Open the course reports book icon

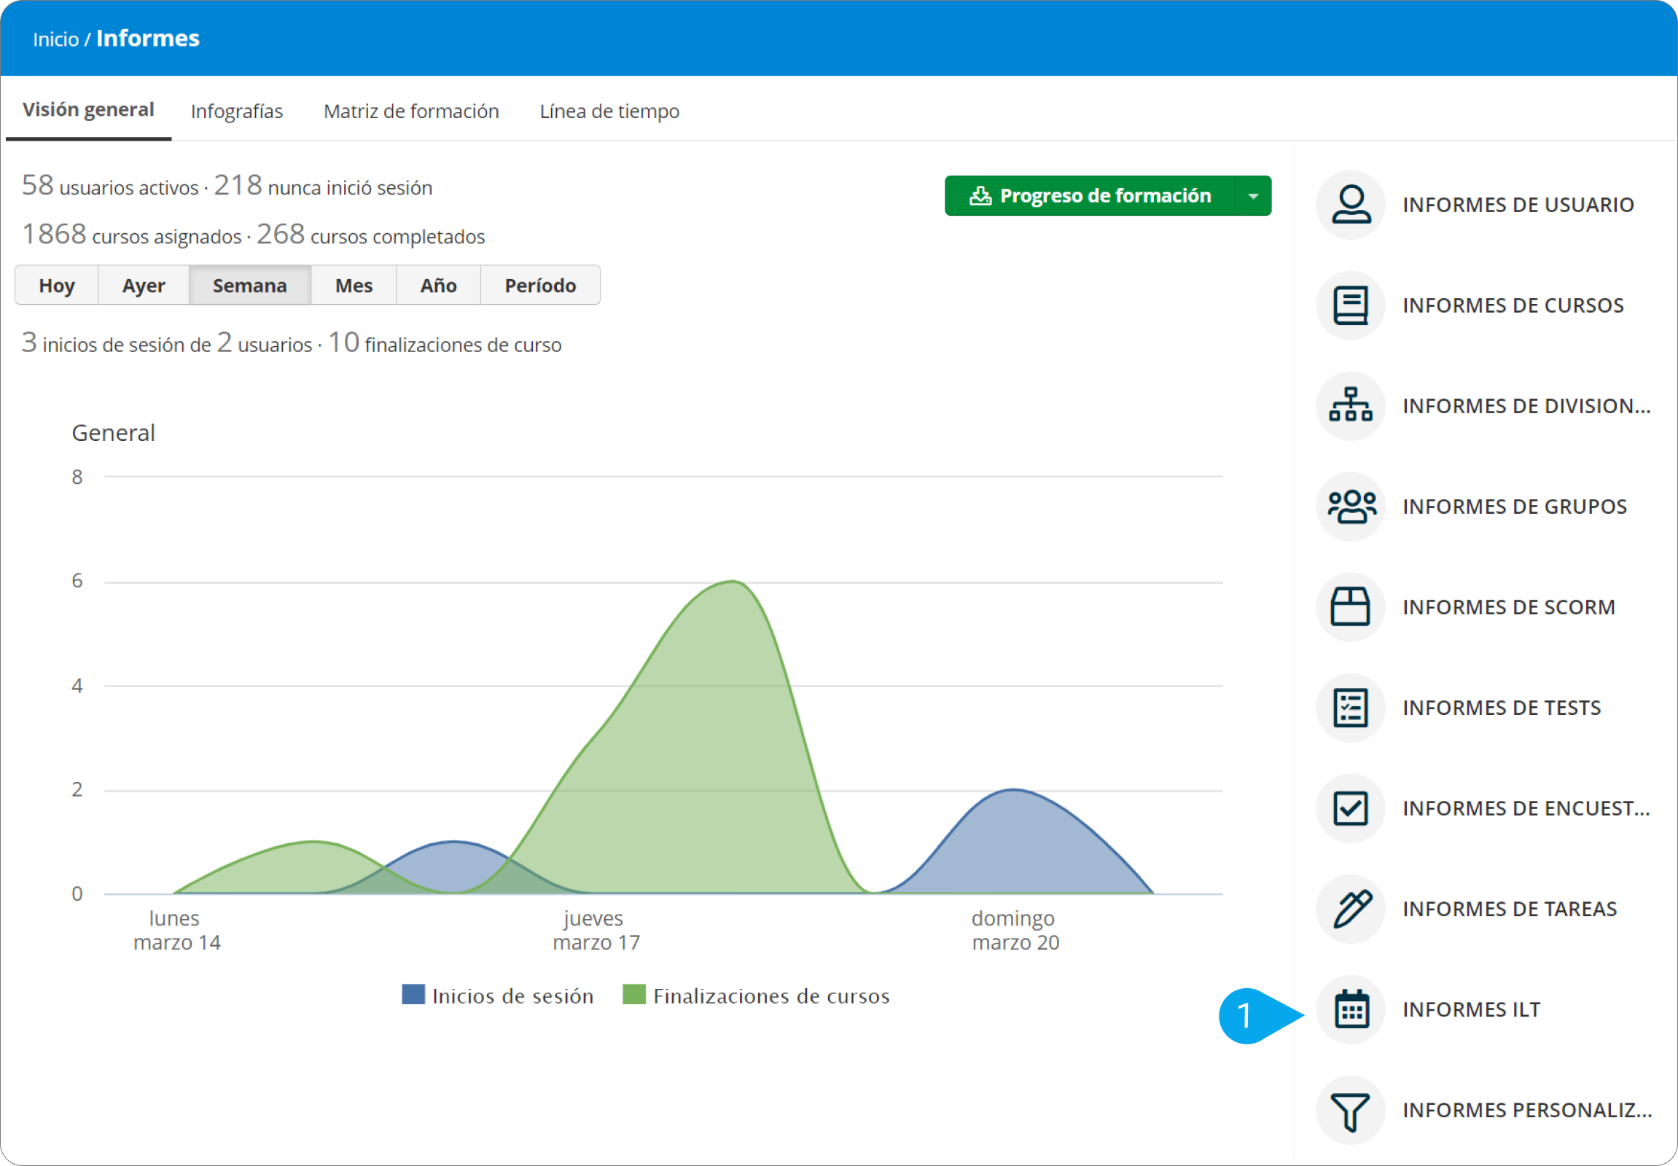click(x=1351, y=305)
